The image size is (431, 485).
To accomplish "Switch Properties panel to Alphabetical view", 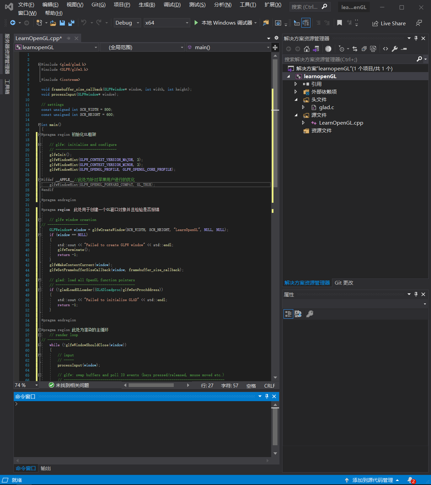I will click(298, 314).
